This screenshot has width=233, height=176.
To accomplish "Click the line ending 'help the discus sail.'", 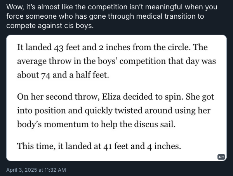I will pos(96,124).
